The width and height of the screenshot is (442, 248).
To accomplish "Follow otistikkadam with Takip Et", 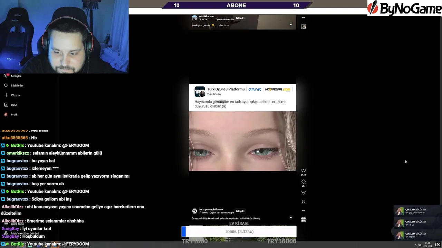I will coord(240,18).
